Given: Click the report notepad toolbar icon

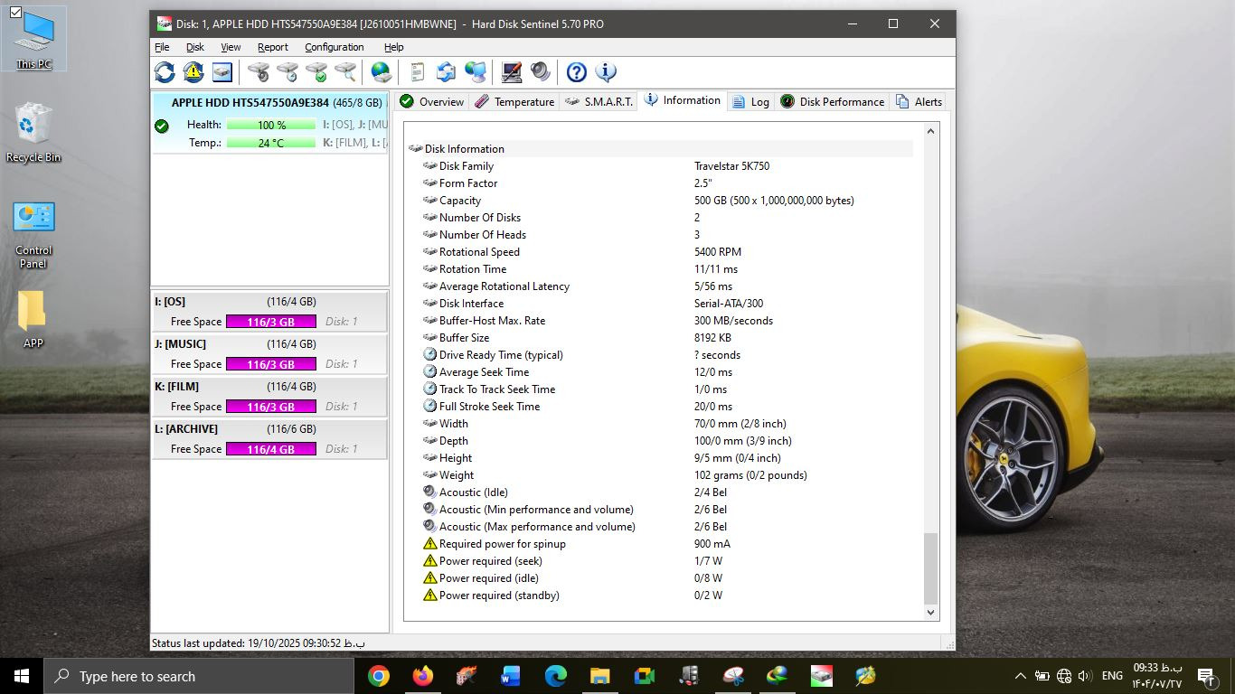Looking at the screenshot, I should 417,72.
